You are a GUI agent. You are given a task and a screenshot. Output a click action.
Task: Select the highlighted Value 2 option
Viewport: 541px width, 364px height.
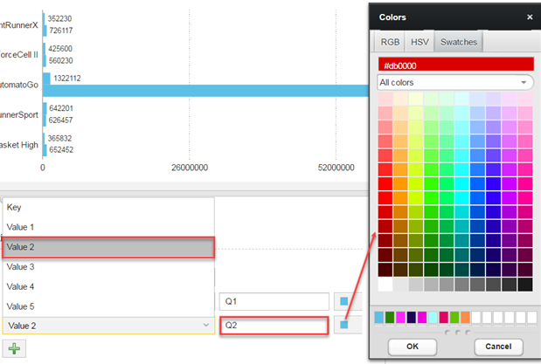click(x=108, y=247)
